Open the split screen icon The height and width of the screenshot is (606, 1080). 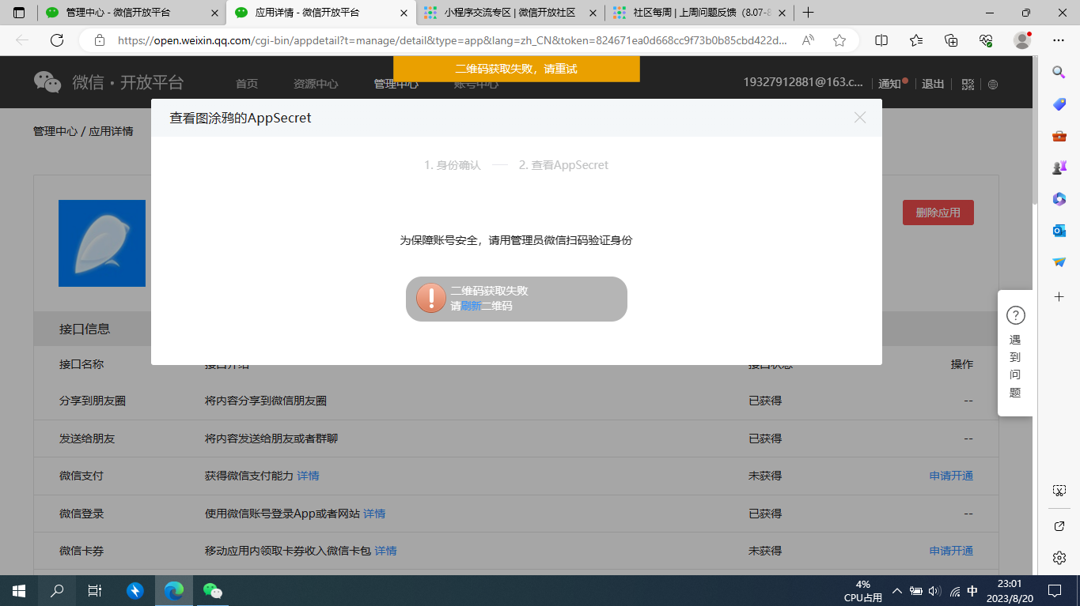tap(881, 40)
